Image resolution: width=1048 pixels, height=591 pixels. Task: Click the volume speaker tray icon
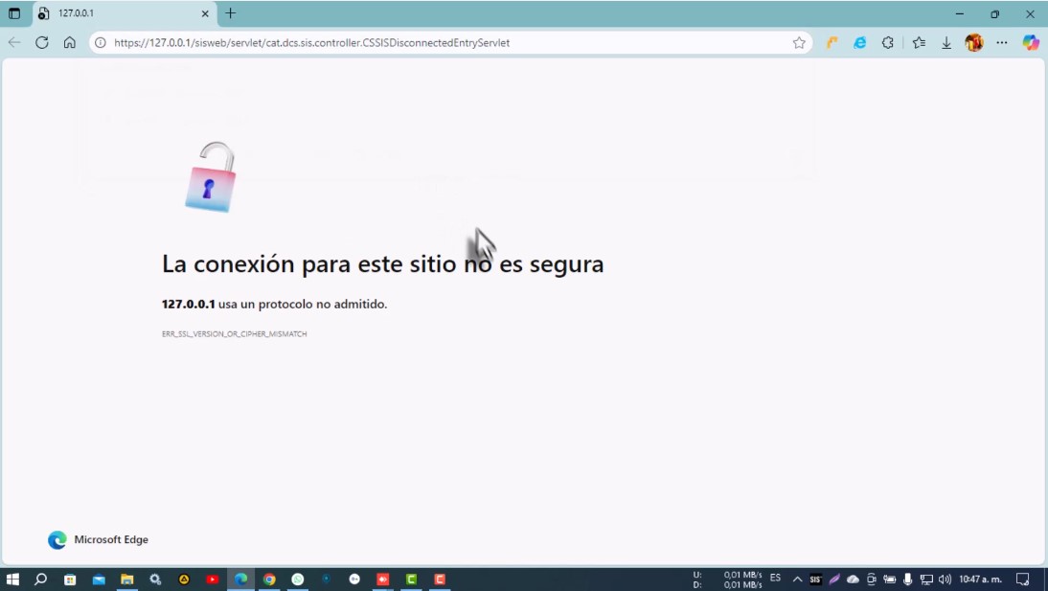(945, 580)
